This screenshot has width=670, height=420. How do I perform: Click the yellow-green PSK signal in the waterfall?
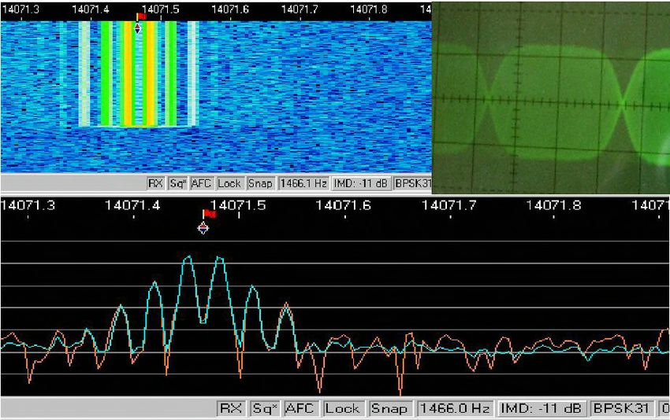[x=138, y=75]
